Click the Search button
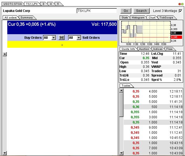This screenshot has height=156, width=185. 141,11
